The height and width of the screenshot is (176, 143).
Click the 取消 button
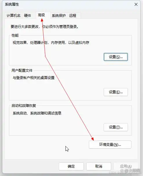(x=99, y=166)
